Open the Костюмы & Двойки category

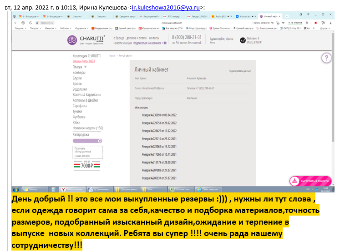(x=85, y=100)
